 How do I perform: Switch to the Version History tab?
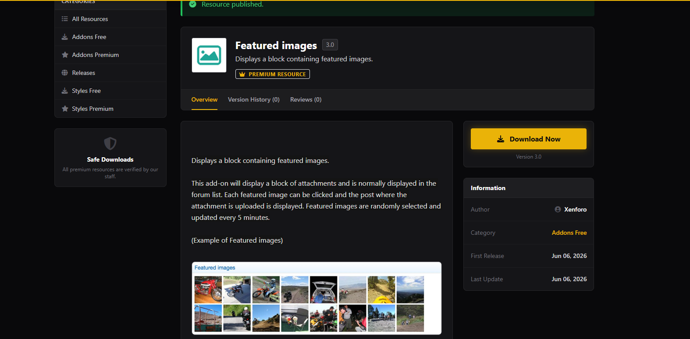pos(254,100)
